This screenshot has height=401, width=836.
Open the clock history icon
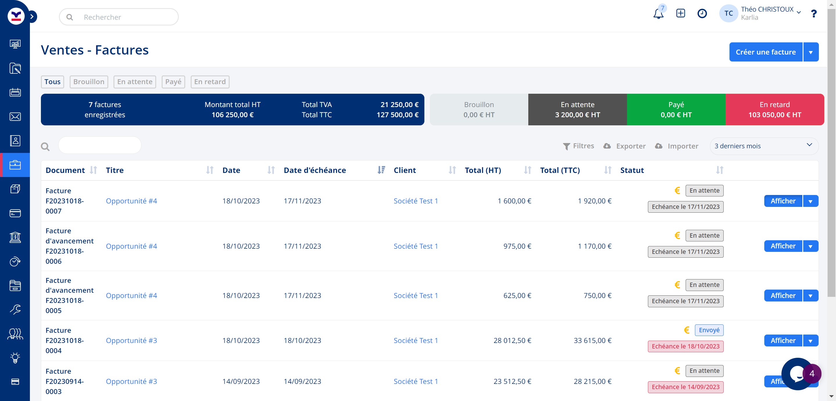(x=702, y=13)
